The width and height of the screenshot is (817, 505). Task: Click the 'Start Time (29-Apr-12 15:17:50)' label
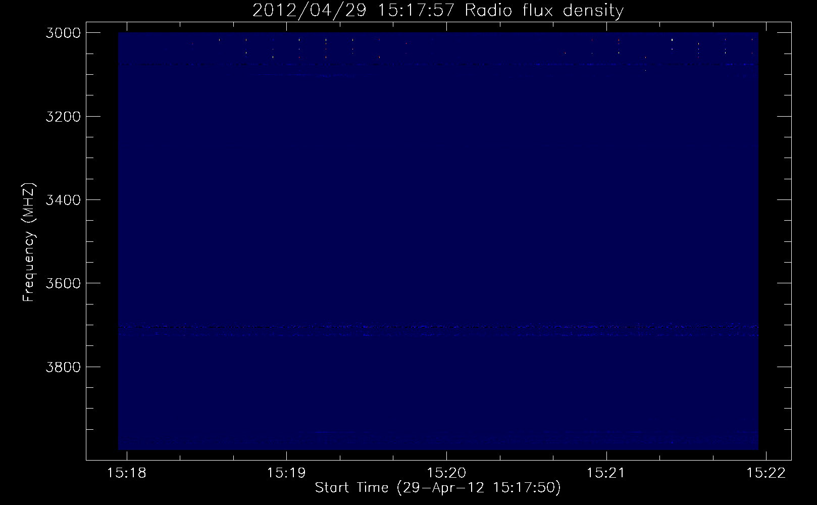click(438, 488)
